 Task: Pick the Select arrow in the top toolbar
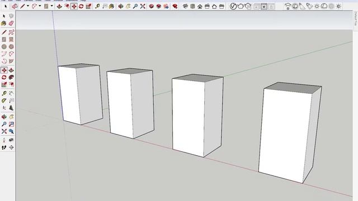pos(6,6)
